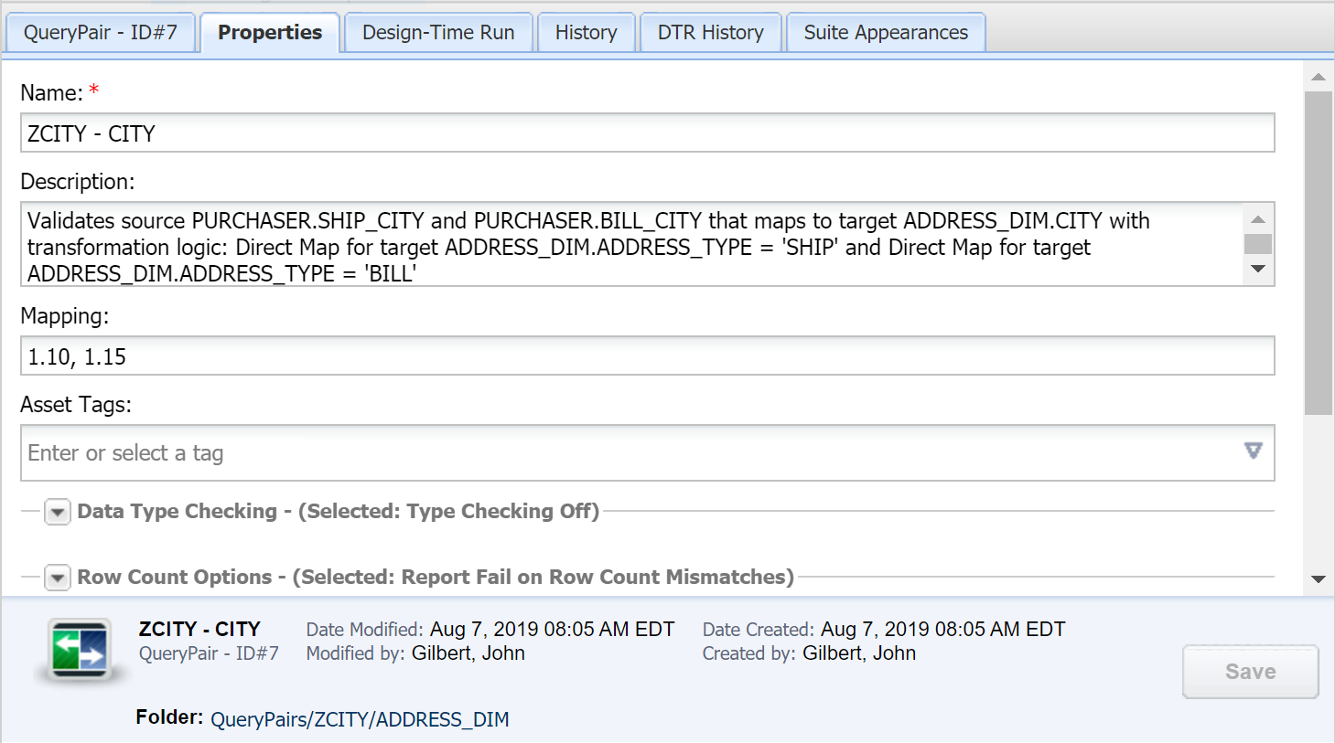Click inside the Description text area
The image size is (1335, 743).
[x=631, y=246]
